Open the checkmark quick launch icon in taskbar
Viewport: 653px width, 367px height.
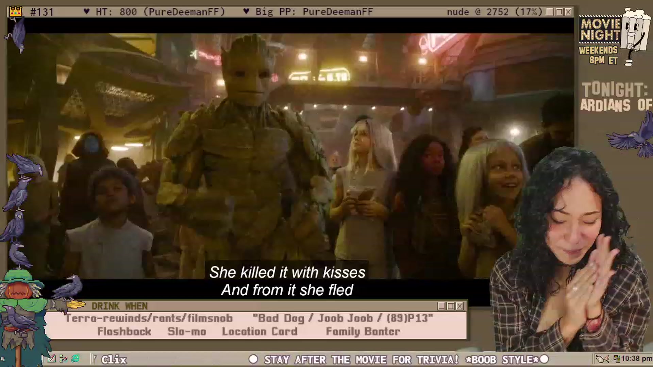(51, 359)
